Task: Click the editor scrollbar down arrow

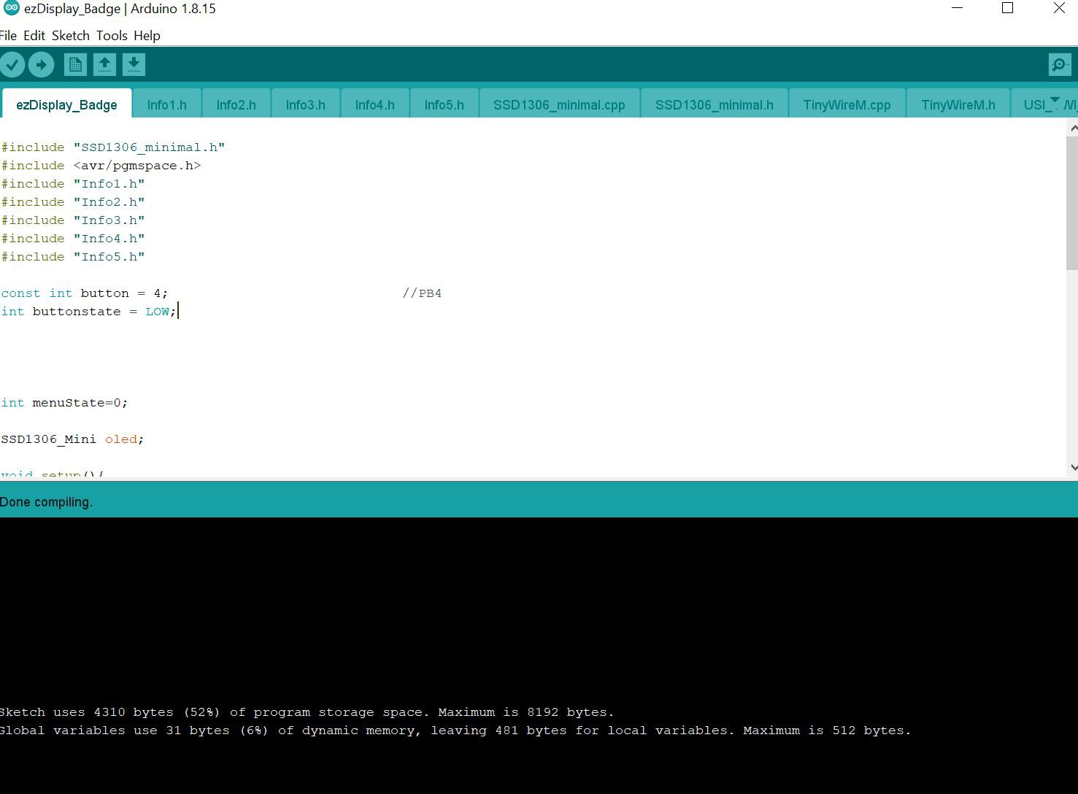Action: (1072, 467)
